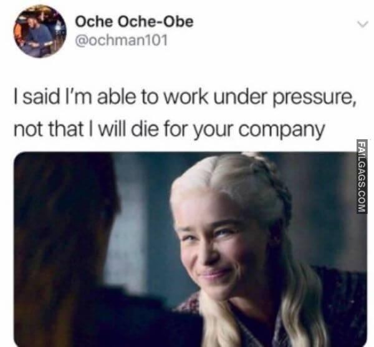374x347 pixels.
Task: Visit the @ochman101 handle link
Action: (121, 41)
